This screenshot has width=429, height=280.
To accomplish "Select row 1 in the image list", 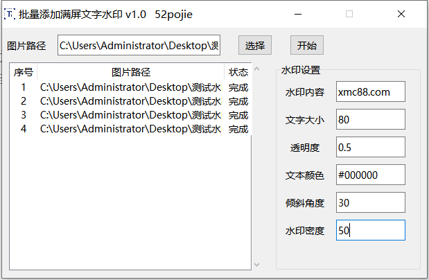I will [130, 87].
